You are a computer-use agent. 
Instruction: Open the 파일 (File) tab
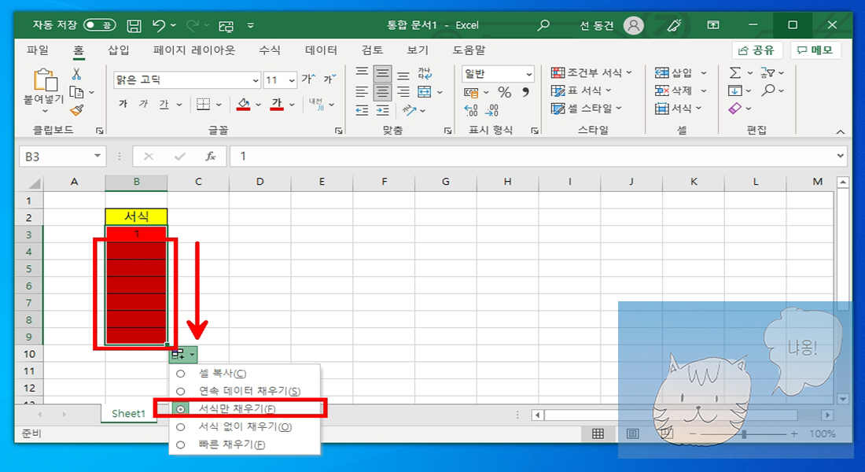(38, 50)
